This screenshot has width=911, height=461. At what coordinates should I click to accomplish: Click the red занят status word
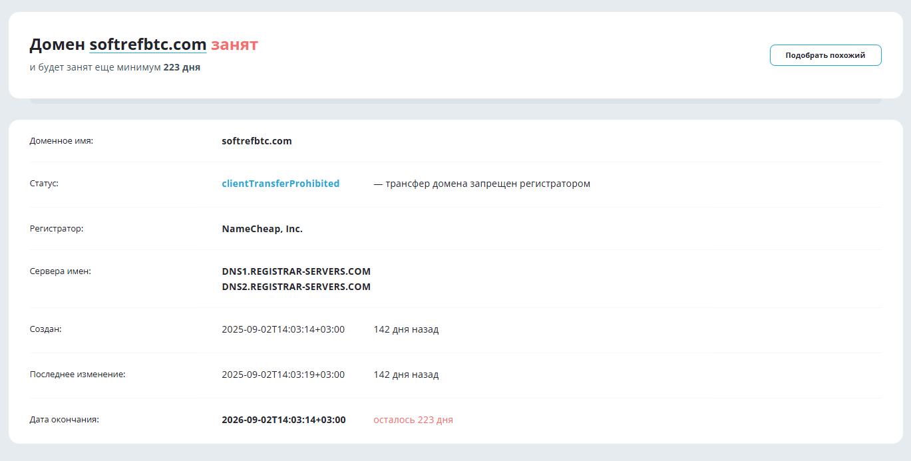tap(234, 45)
